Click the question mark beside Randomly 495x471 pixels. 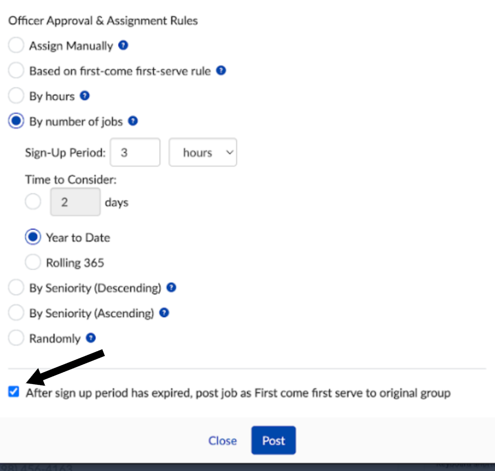click(91, 338)
